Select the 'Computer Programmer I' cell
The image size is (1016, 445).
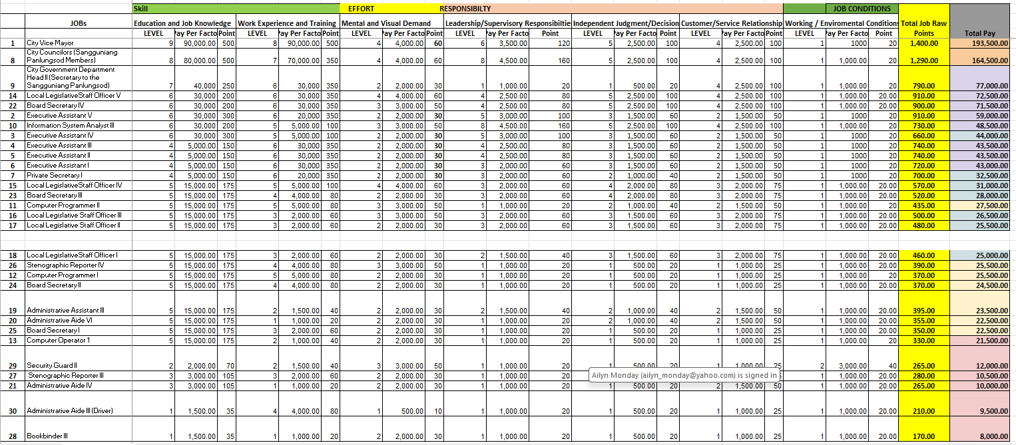tap(78, 275)
